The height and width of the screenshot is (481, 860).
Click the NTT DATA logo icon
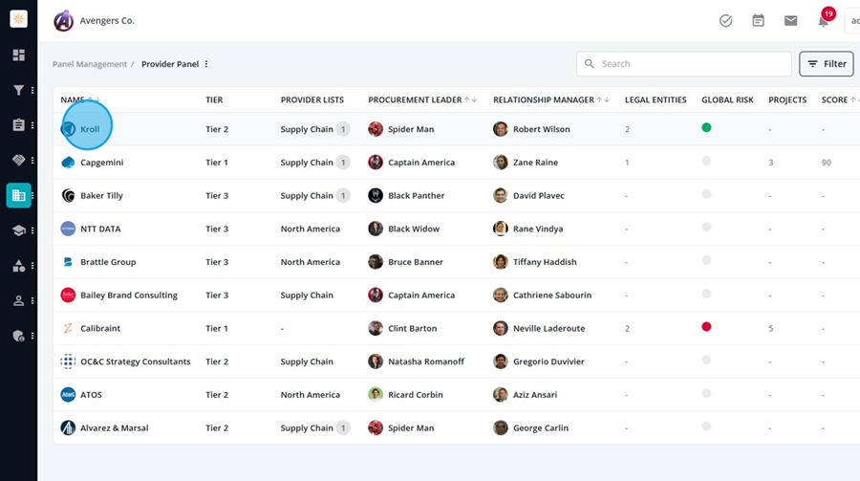[x=68, y=229]
